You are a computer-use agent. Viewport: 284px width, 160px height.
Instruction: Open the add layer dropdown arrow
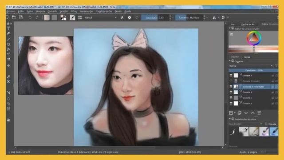click(235, 113)
